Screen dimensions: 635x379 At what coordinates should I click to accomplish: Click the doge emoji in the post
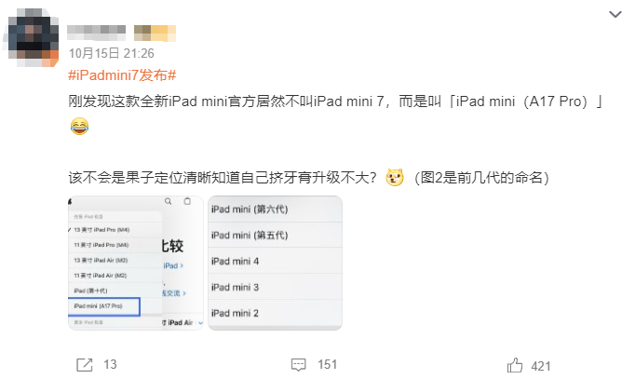click(x=395, y=177)
